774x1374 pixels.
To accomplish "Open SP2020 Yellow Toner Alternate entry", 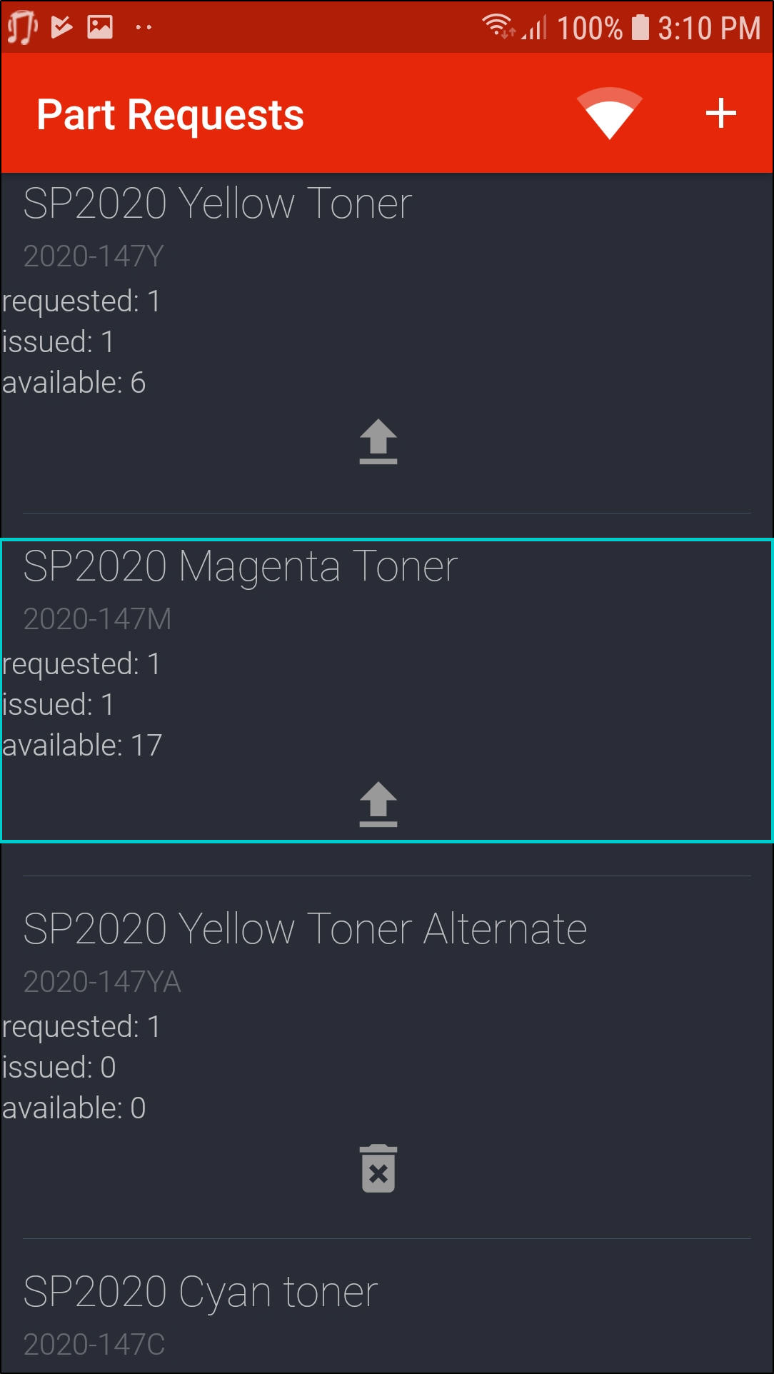I will click(305, 929).
